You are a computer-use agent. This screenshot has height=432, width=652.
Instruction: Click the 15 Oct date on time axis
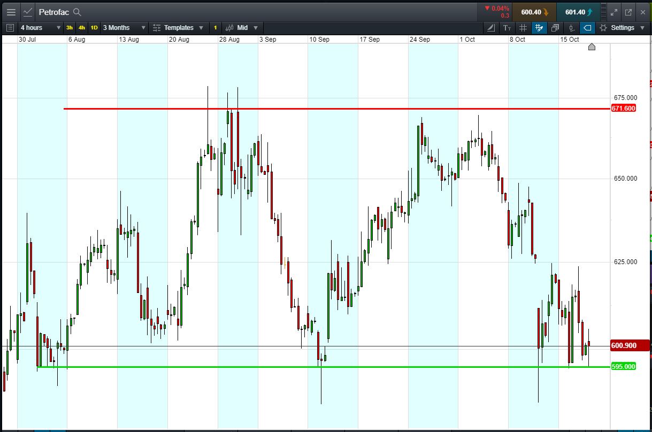pos(570,40)
